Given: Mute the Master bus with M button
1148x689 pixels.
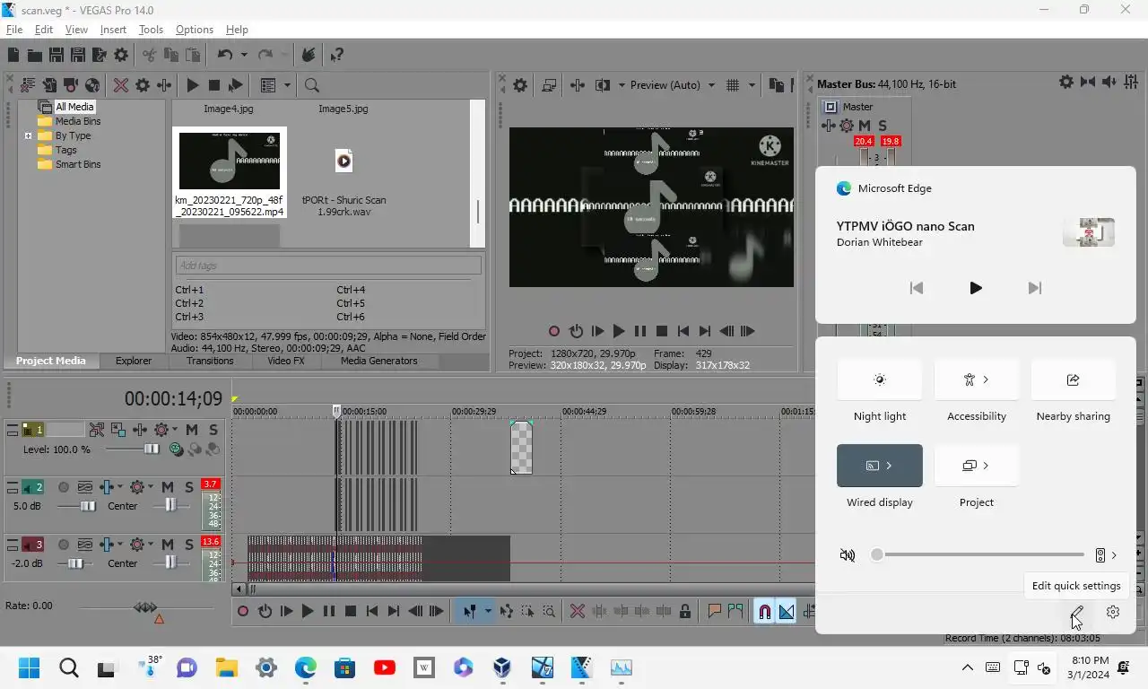Looking at the screenshot, I should pyautogui.click(x=865, y=126).
